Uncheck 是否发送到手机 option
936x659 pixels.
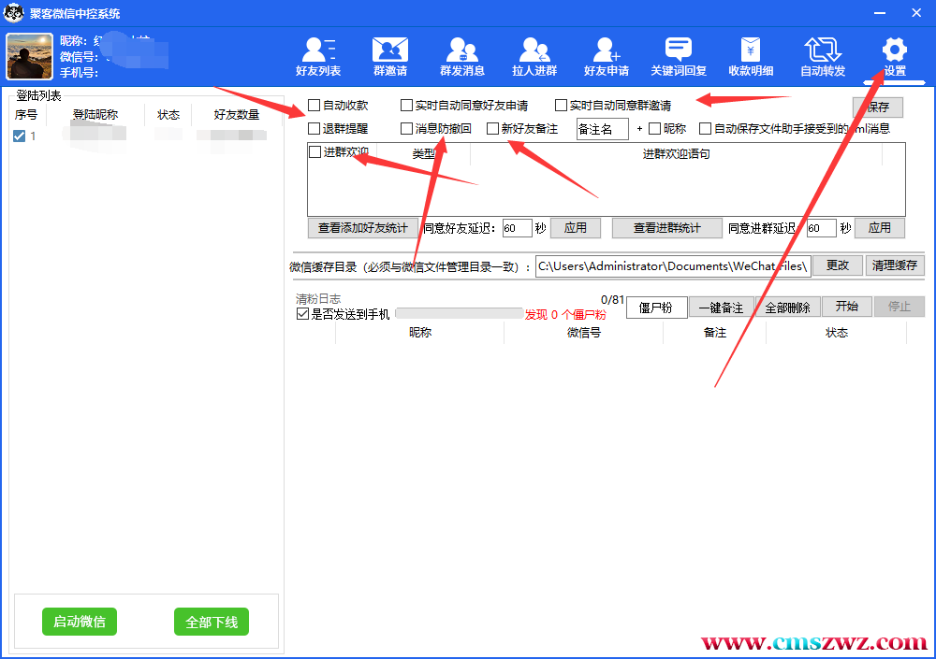click(x=302, y=314)
